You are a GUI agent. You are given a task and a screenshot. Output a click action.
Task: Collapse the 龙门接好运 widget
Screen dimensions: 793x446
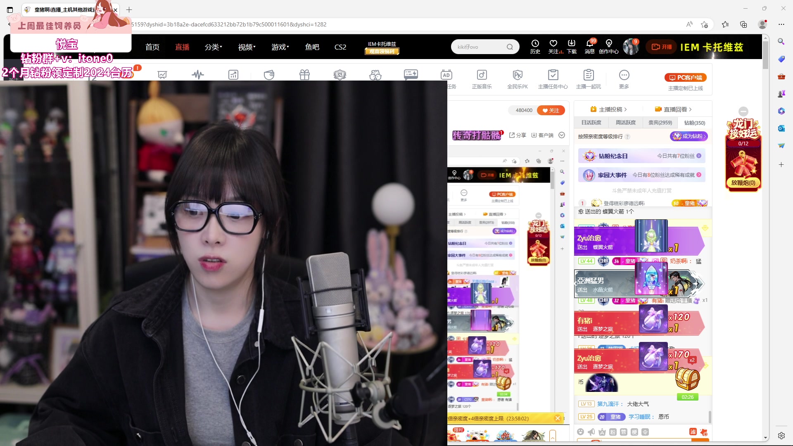(x=743, y=111)
